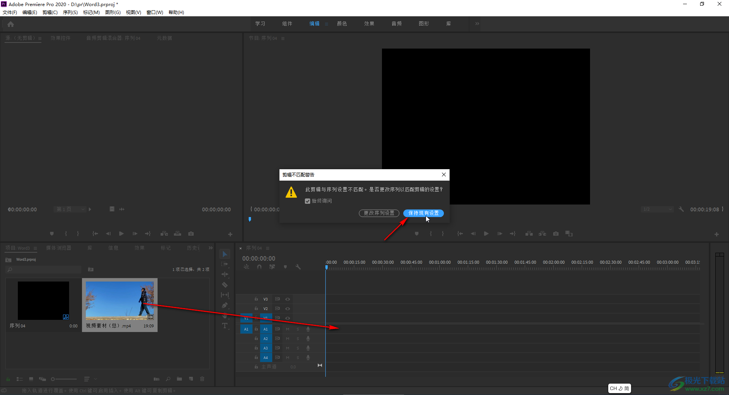Image resolution: width=729 pixels, height=395 pixels.
Task: Expand project panel tabs overflow chevron
Action: click(x=211, y=248)
